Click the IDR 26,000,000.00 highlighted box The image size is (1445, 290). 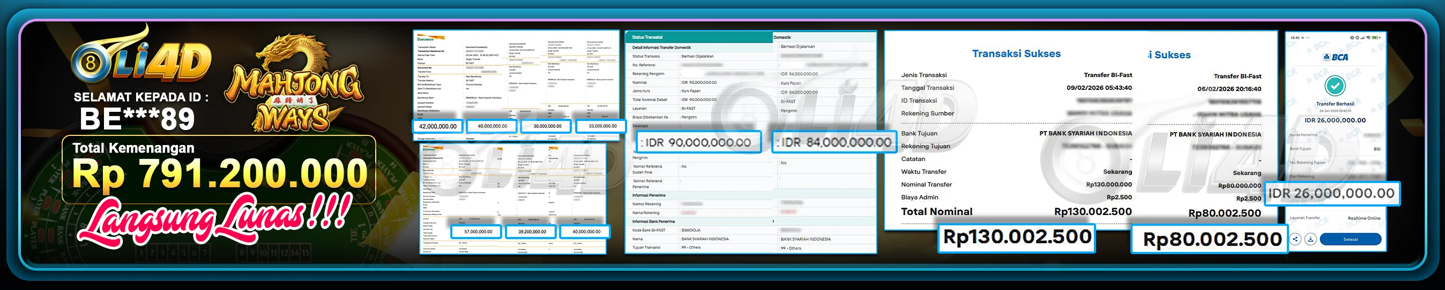click(1331, 194)
